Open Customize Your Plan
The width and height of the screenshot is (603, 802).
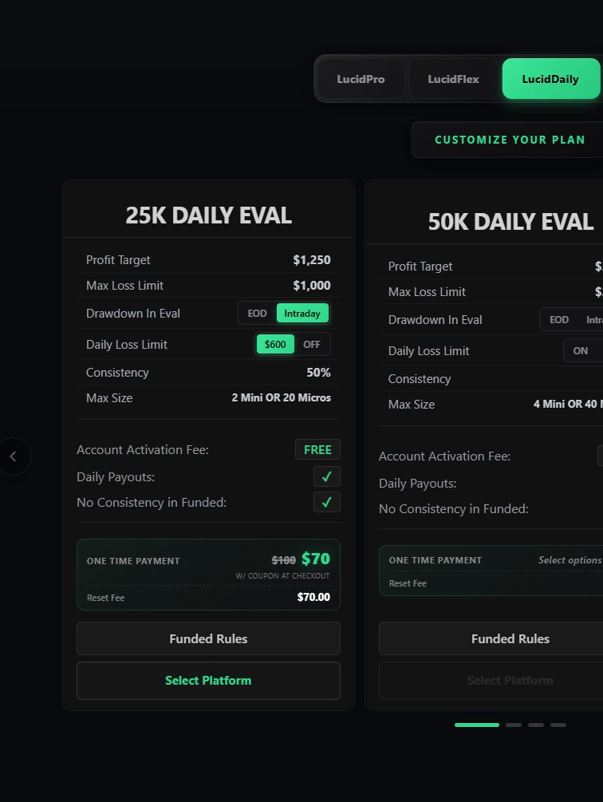pos(509,140)
